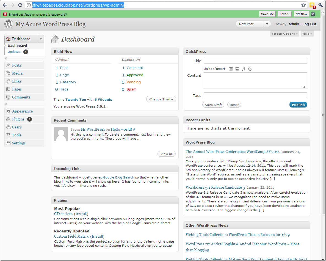Click the Tools icon in sidebar
Image resolution: width=326 pixels, height=261 pixels.
8,135
